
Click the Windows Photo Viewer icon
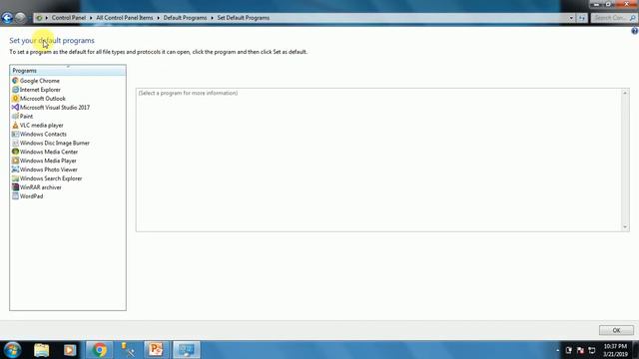pos(15,170)
